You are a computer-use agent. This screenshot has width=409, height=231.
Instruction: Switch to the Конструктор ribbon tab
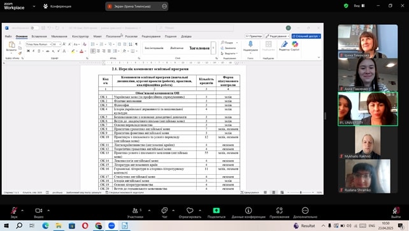coord(80,36)
